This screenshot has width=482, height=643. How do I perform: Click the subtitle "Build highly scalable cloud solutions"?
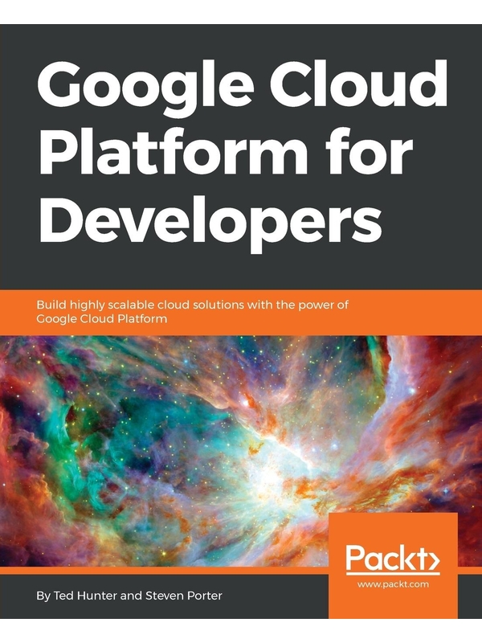pos(192,312)
